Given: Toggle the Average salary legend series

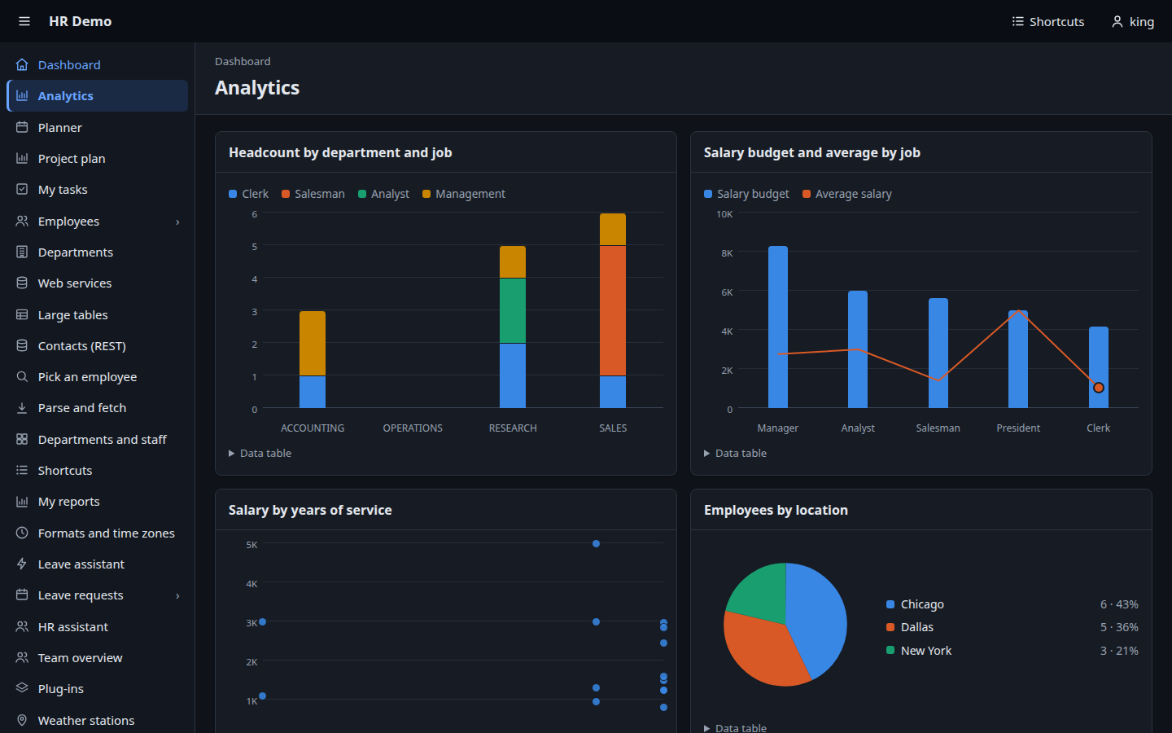Looking at the screenshot, I should coord(847,194).
